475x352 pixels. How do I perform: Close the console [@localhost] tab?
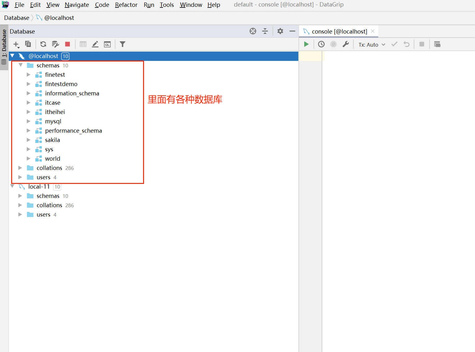373,31
